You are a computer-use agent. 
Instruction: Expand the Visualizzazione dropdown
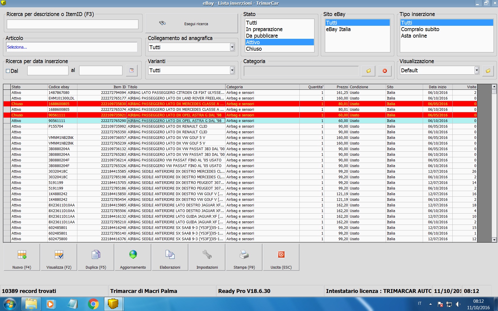click(477, 70)
